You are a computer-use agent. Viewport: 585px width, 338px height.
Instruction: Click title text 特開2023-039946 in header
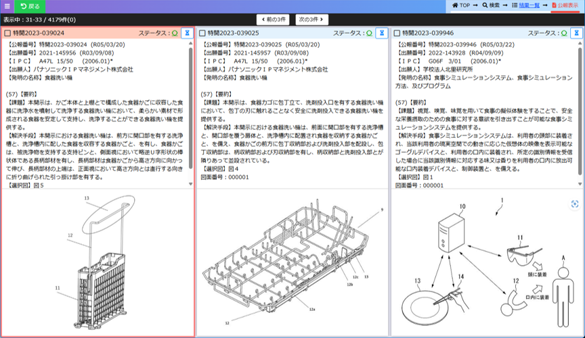tap(428, 33)
